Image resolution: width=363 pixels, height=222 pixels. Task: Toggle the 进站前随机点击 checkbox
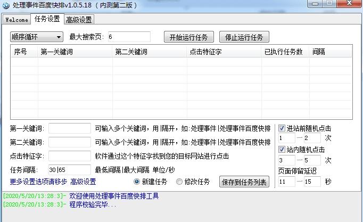click(282, 128)
